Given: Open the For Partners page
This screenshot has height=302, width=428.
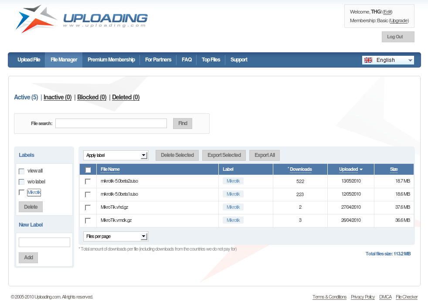Looking at the screenshot, I should pyautogui.click(x=158, y=59).
